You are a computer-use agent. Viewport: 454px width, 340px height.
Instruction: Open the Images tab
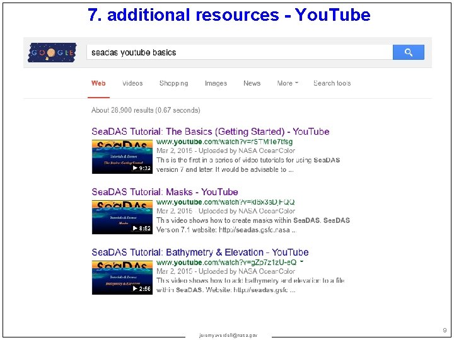click(x=216, y=83)
